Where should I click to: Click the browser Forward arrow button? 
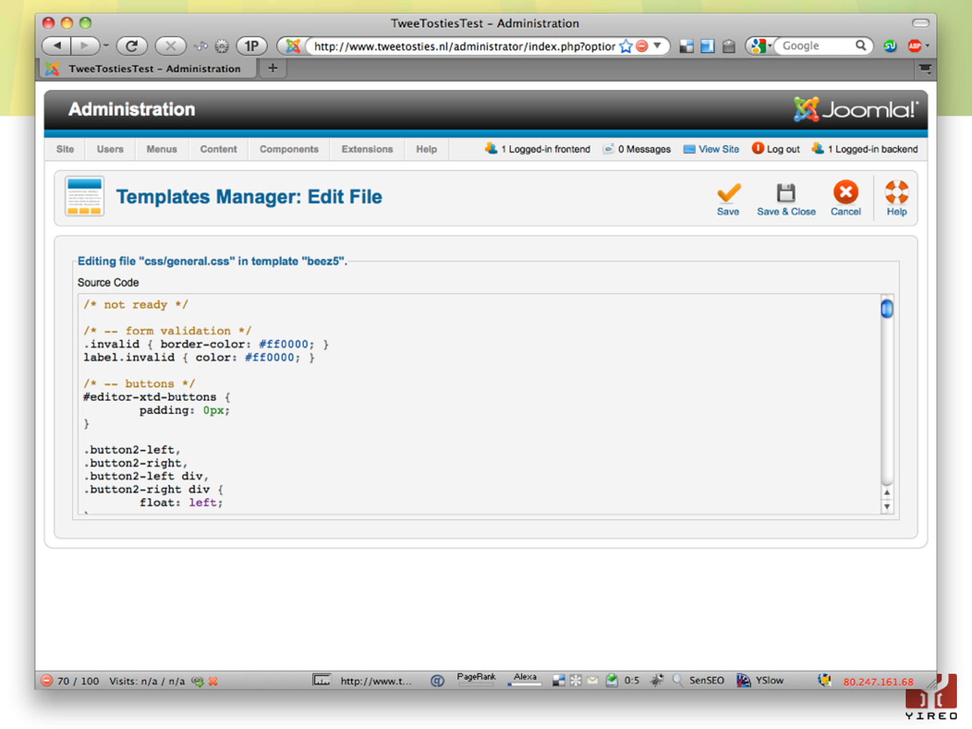point(84,46)
